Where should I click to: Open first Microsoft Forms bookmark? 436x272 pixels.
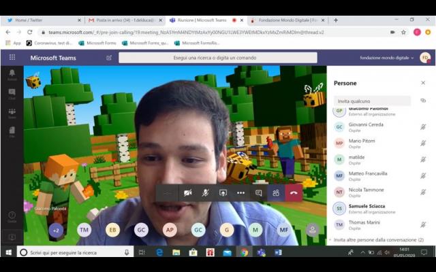(97, 43)
